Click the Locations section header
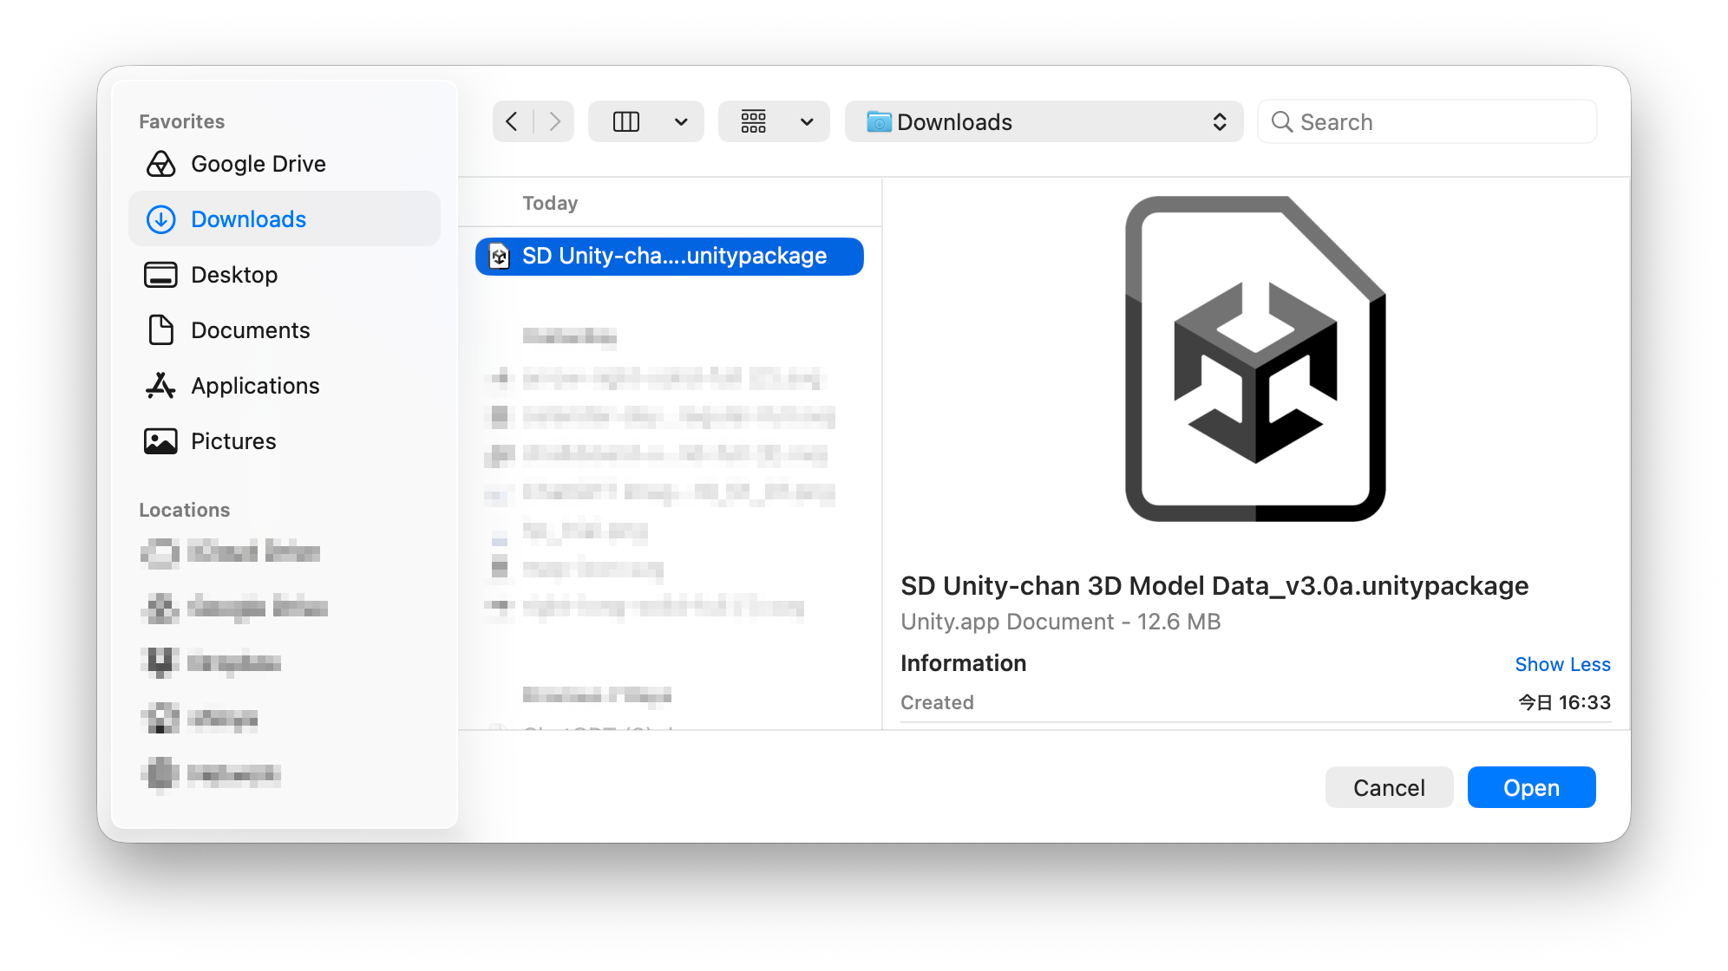Viewport: 1728px width, 971px height. point(184,510)
